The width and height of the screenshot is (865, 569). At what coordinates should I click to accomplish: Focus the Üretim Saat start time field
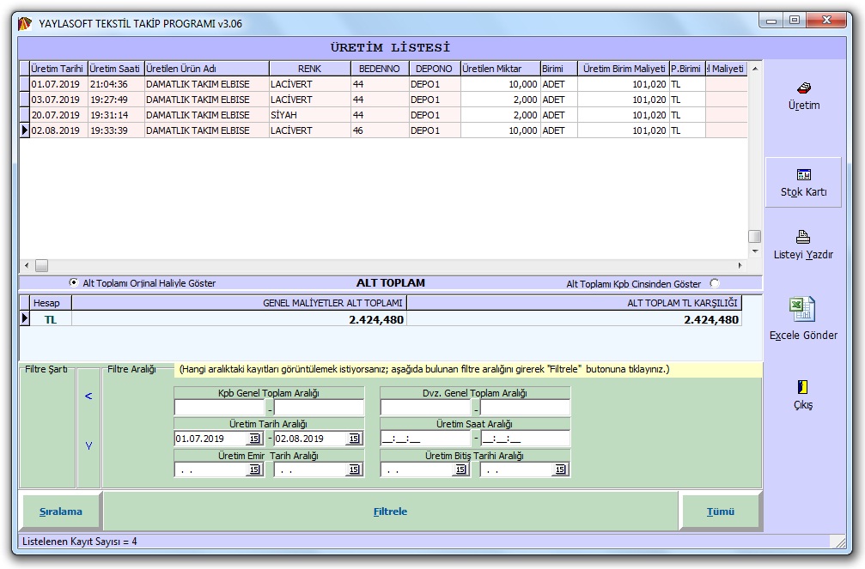click(x=425, y=439)
